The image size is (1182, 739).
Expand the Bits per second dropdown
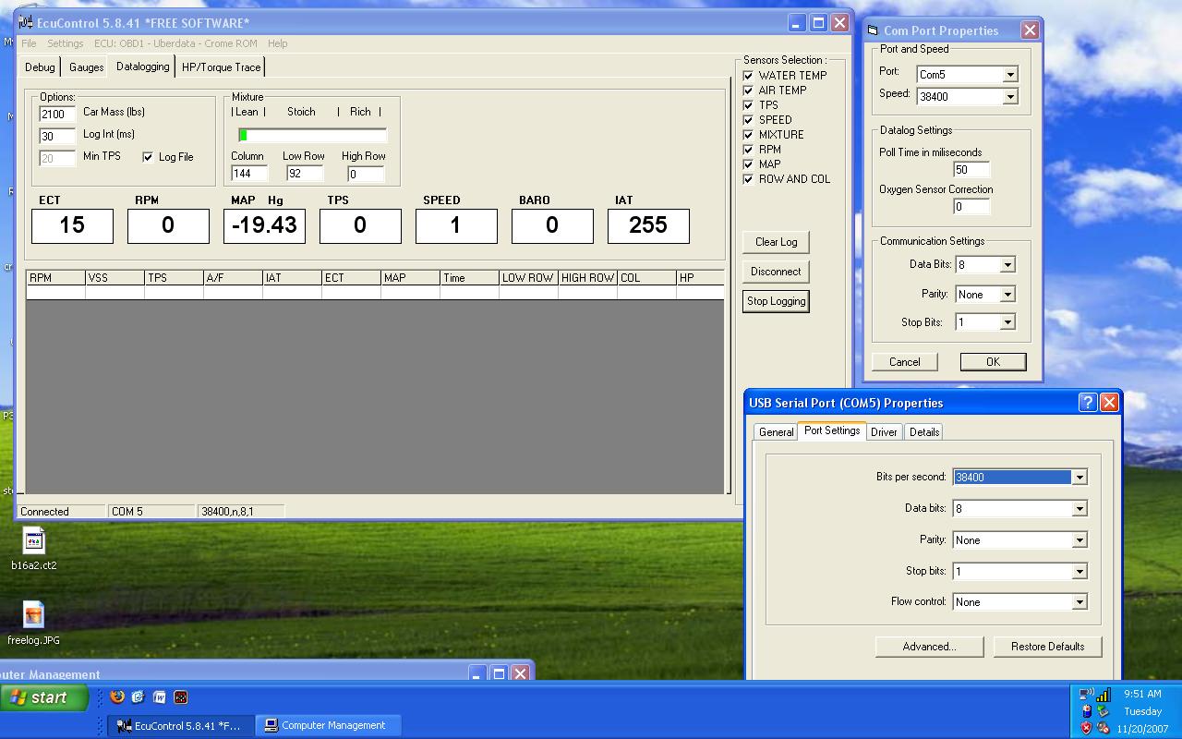tap(1079, 478)
